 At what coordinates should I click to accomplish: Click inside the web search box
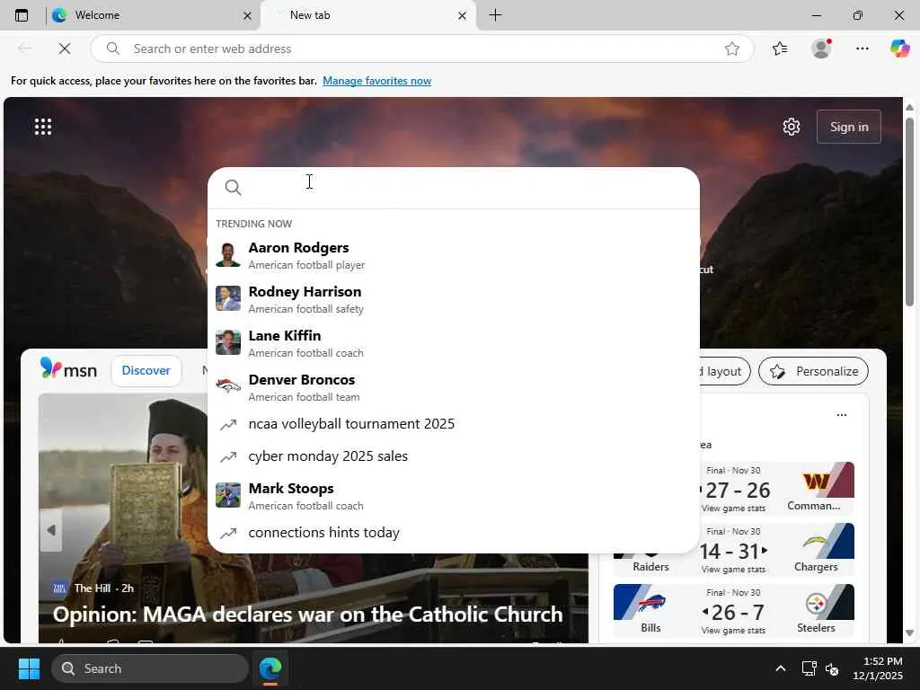(x=454, y=187)
